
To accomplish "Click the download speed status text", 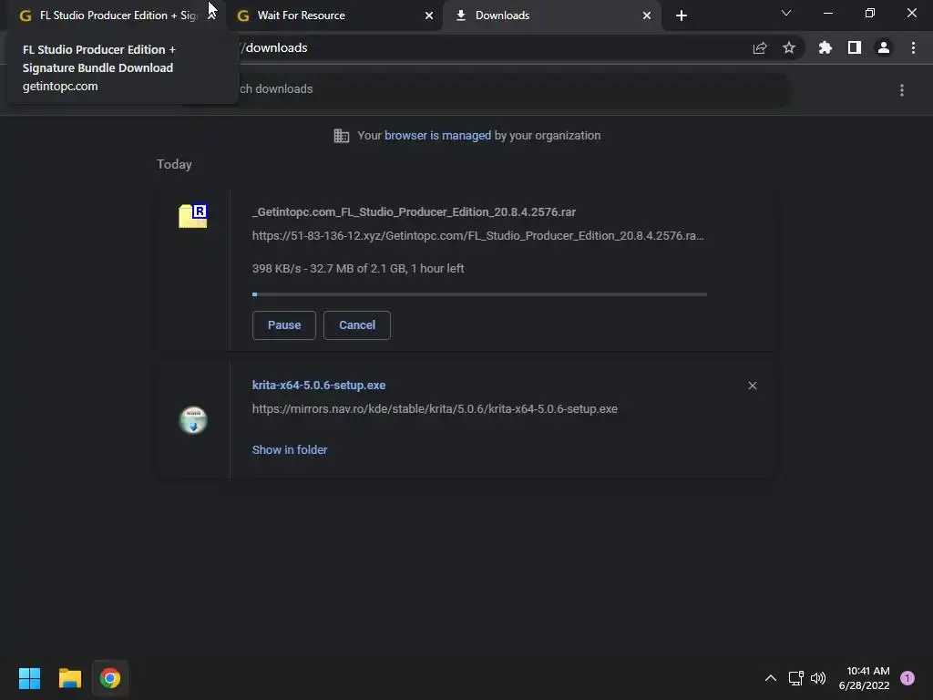I will click(358, 269).
